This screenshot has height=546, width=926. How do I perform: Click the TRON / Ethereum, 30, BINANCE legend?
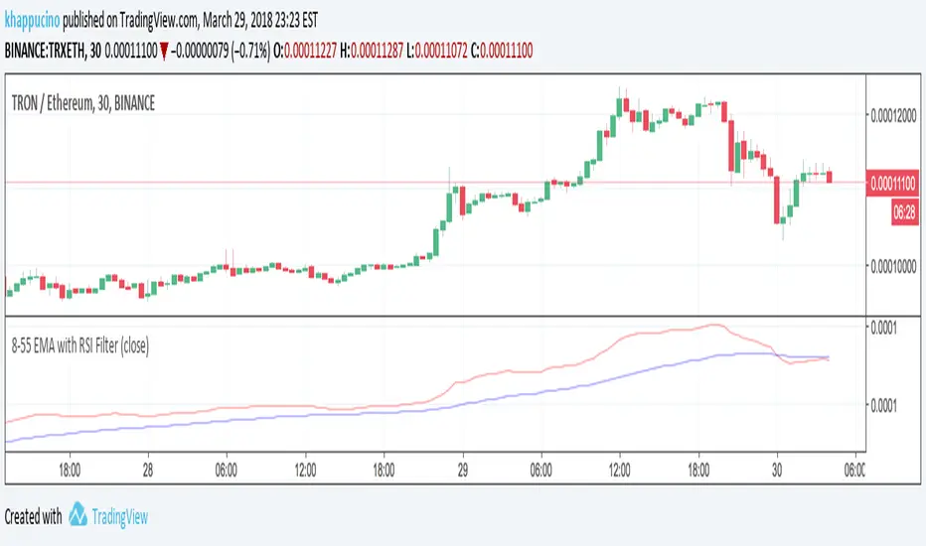pyautogui.click(x=83, y=103)
